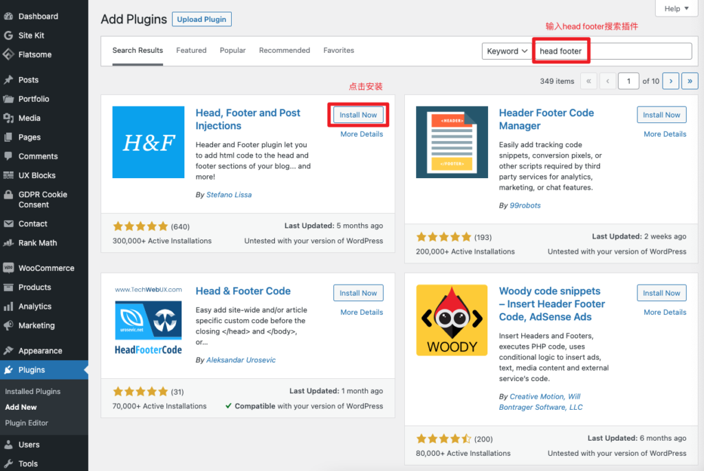
Task: Switch to Popular plugins tab
Action: tap(232, 50)
